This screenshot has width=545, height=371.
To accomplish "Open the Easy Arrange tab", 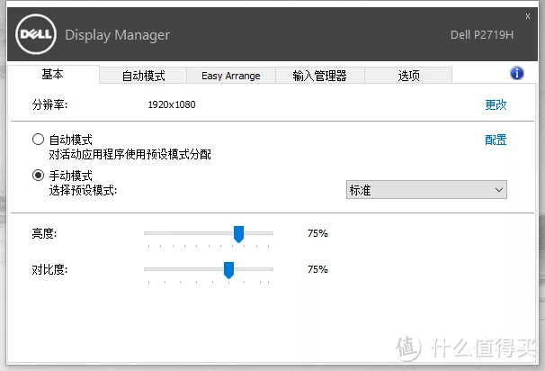I will pyautogui.click(x=231, y=76).
